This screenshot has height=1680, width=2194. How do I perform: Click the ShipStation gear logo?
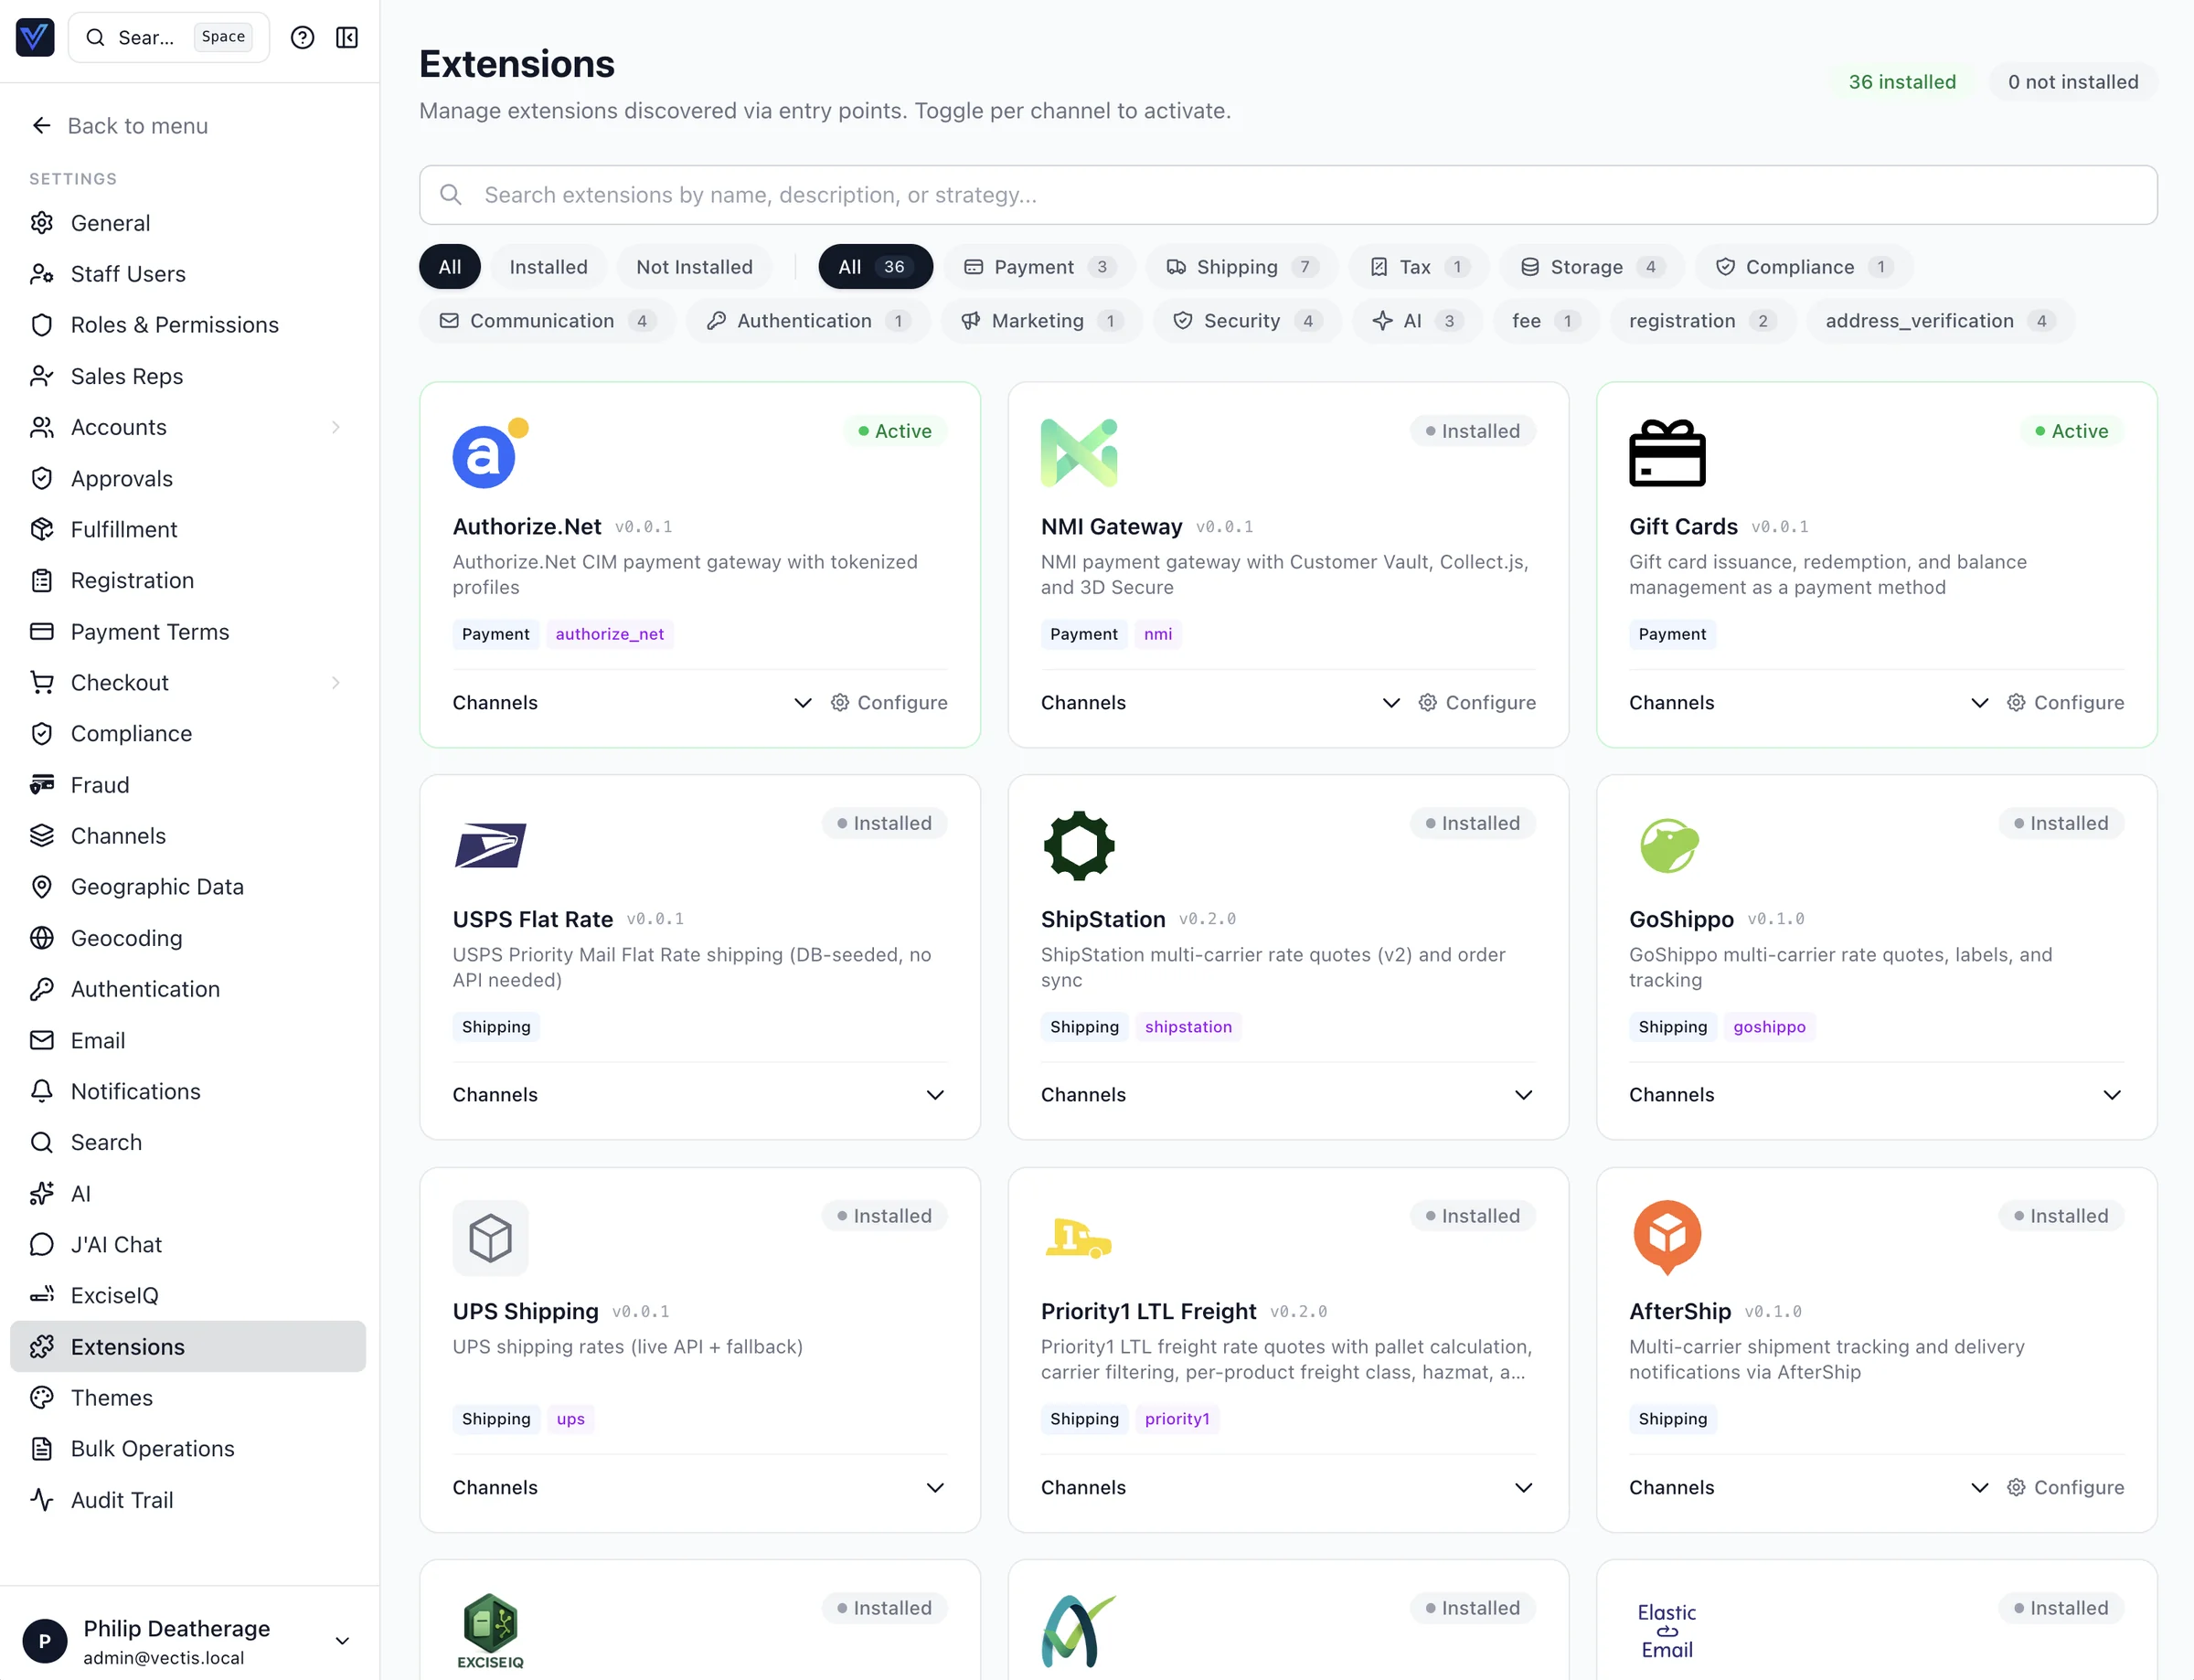click(1078, 846)
